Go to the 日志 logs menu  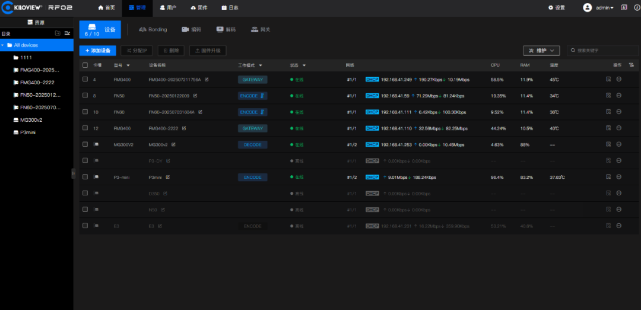[230, 8]
